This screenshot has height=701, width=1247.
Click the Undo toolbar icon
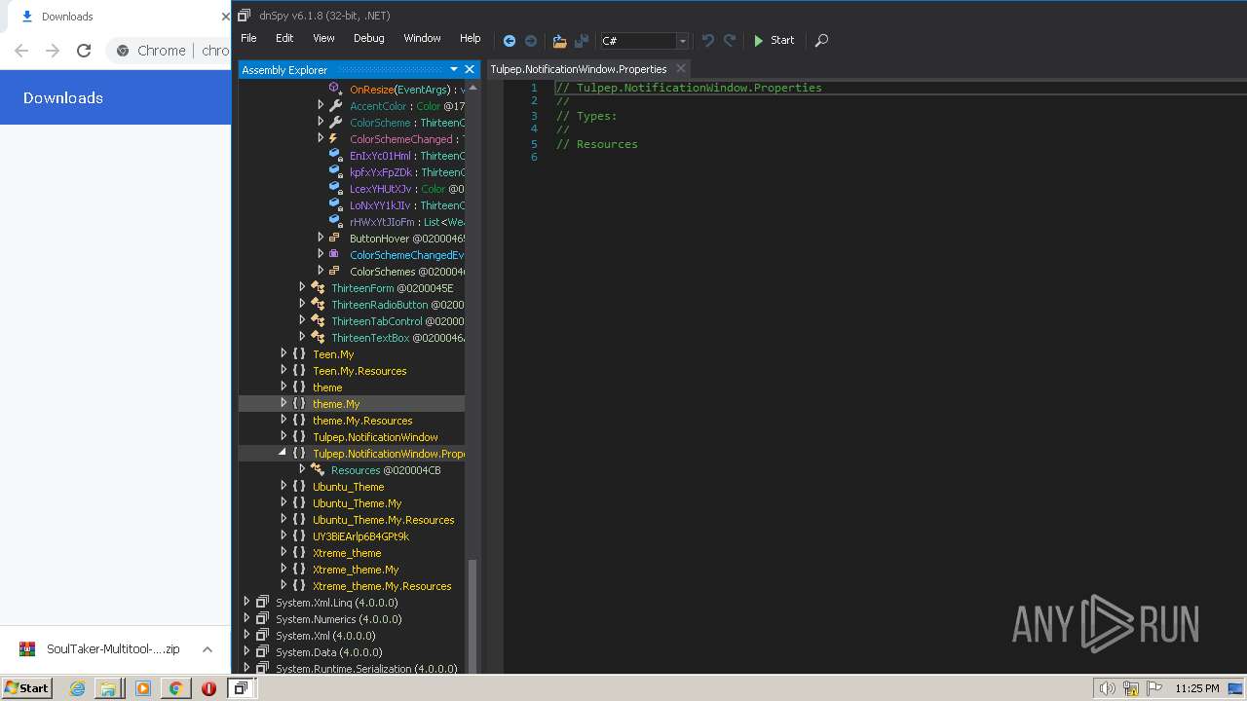point(708,41)
